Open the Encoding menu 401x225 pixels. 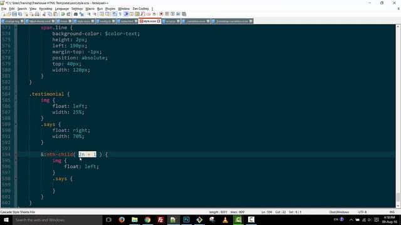(x=46, y=9)
